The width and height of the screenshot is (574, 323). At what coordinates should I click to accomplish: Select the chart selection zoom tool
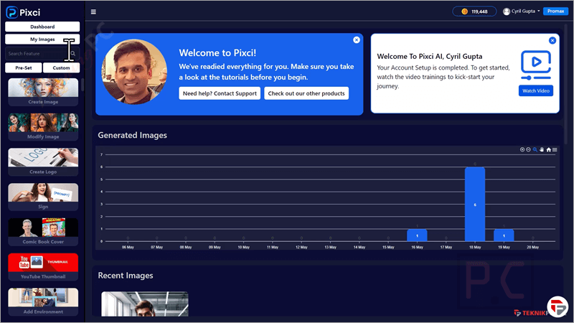(x=535, y=149)
